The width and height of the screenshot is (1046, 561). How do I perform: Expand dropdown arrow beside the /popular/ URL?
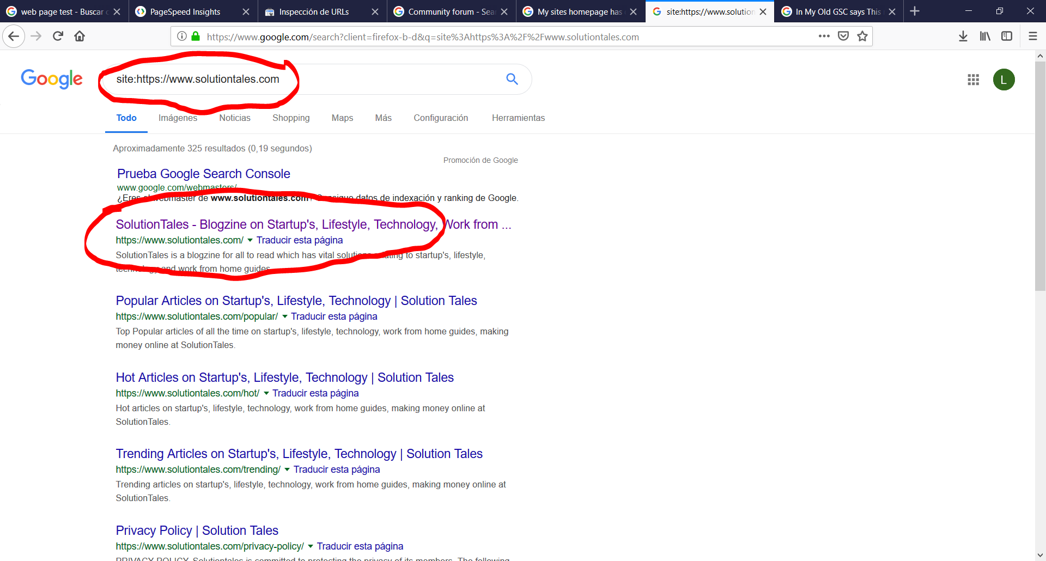284,316
